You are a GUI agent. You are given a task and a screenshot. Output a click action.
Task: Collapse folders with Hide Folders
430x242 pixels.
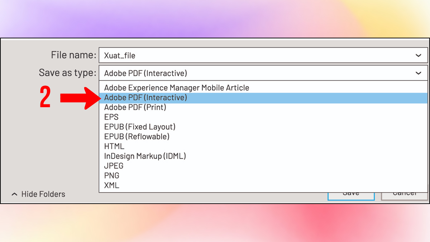tap(38, 194)
